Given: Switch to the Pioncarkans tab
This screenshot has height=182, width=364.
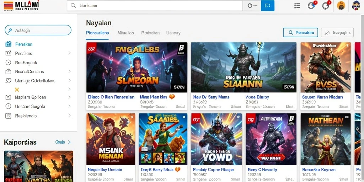Looking at the screenshot, I should click(97, 33).
